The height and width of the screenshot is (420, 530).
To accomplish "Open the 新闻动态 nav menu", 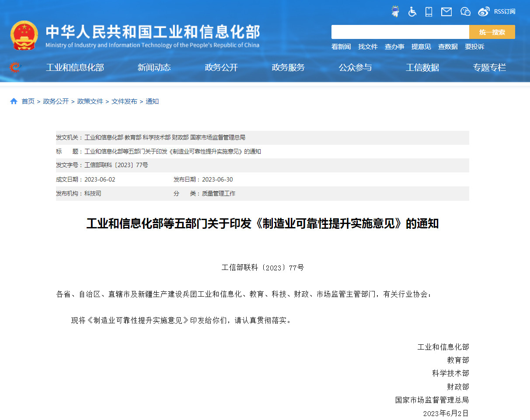I will (154, 67).
